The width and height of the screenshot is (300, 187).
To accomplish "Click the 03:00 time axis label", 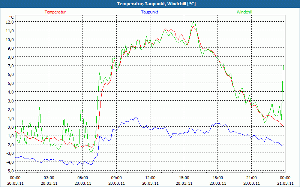I will [49, 178].
